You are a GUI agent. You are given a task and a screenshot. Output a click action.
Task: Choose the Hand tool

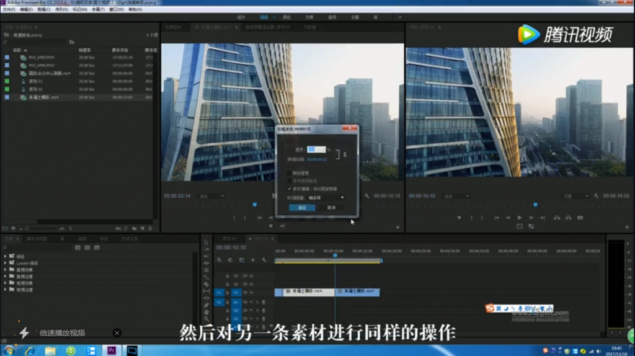click(x=206, y=312)
